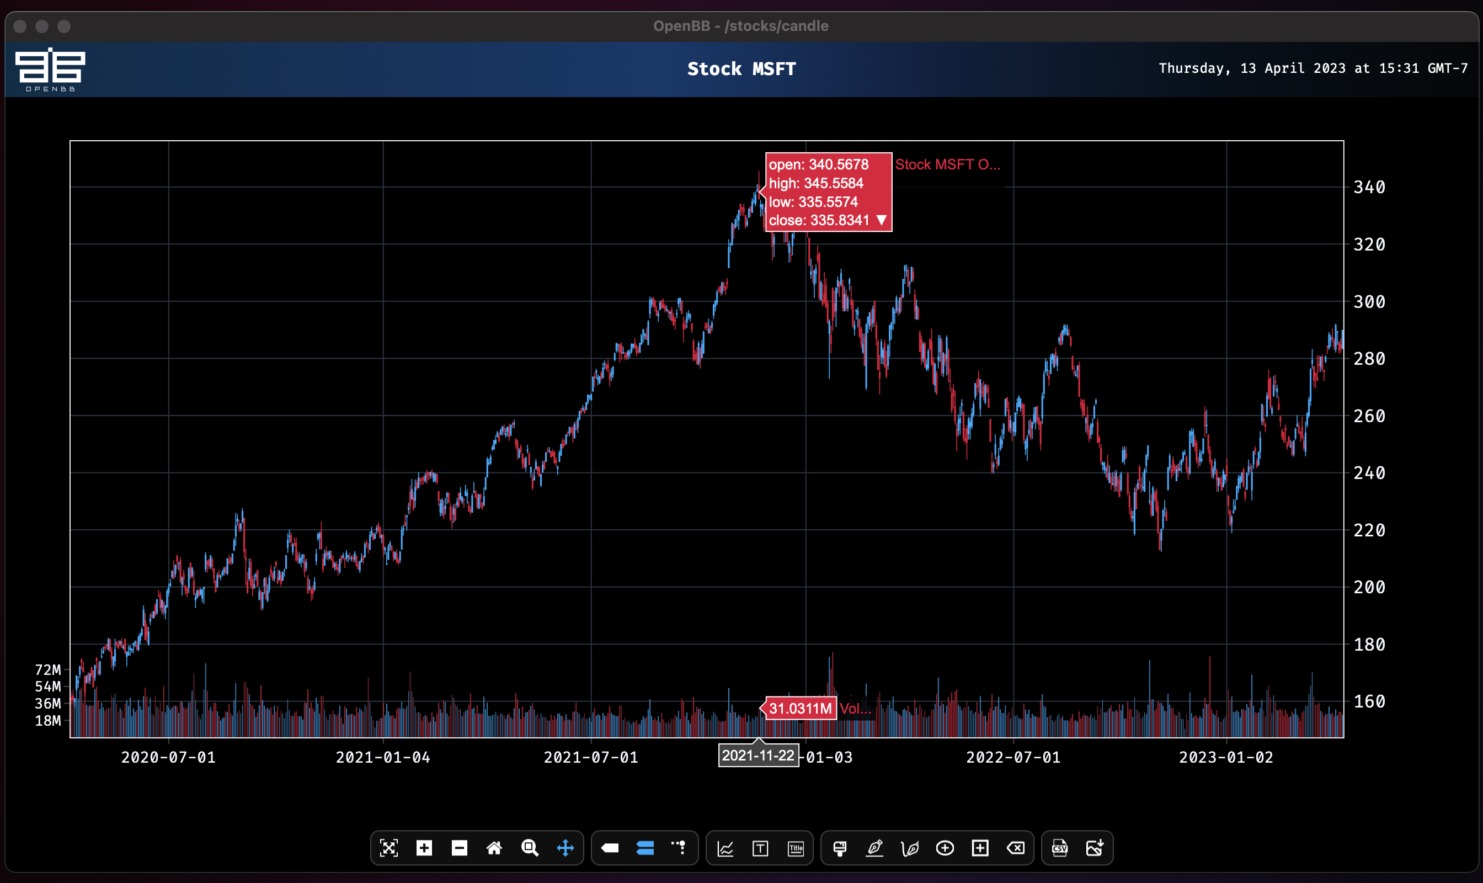Select the Draw circle tool
The height and width of the screenshot is (883, 1483).
[x=945, y=848]
